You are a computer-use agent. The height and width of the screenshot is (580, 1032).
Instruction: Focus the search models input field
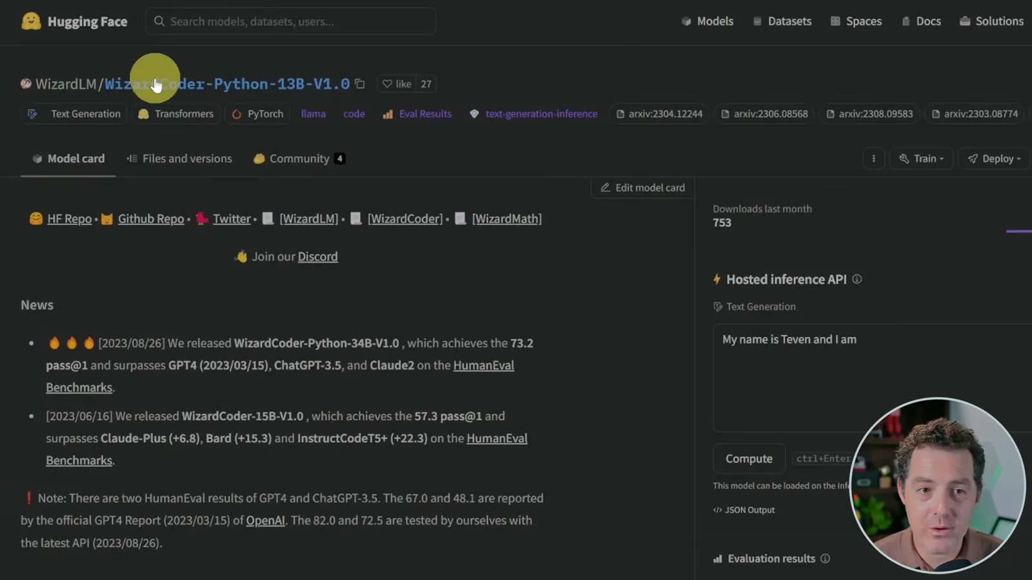(x=290, y=21)
